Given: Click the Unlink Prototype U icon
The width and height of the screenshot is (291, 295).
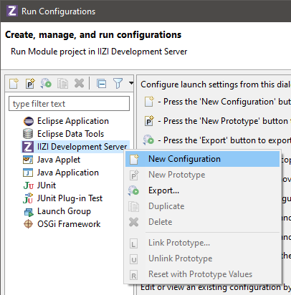Looking at the screenshot, I should coord(134,259).
